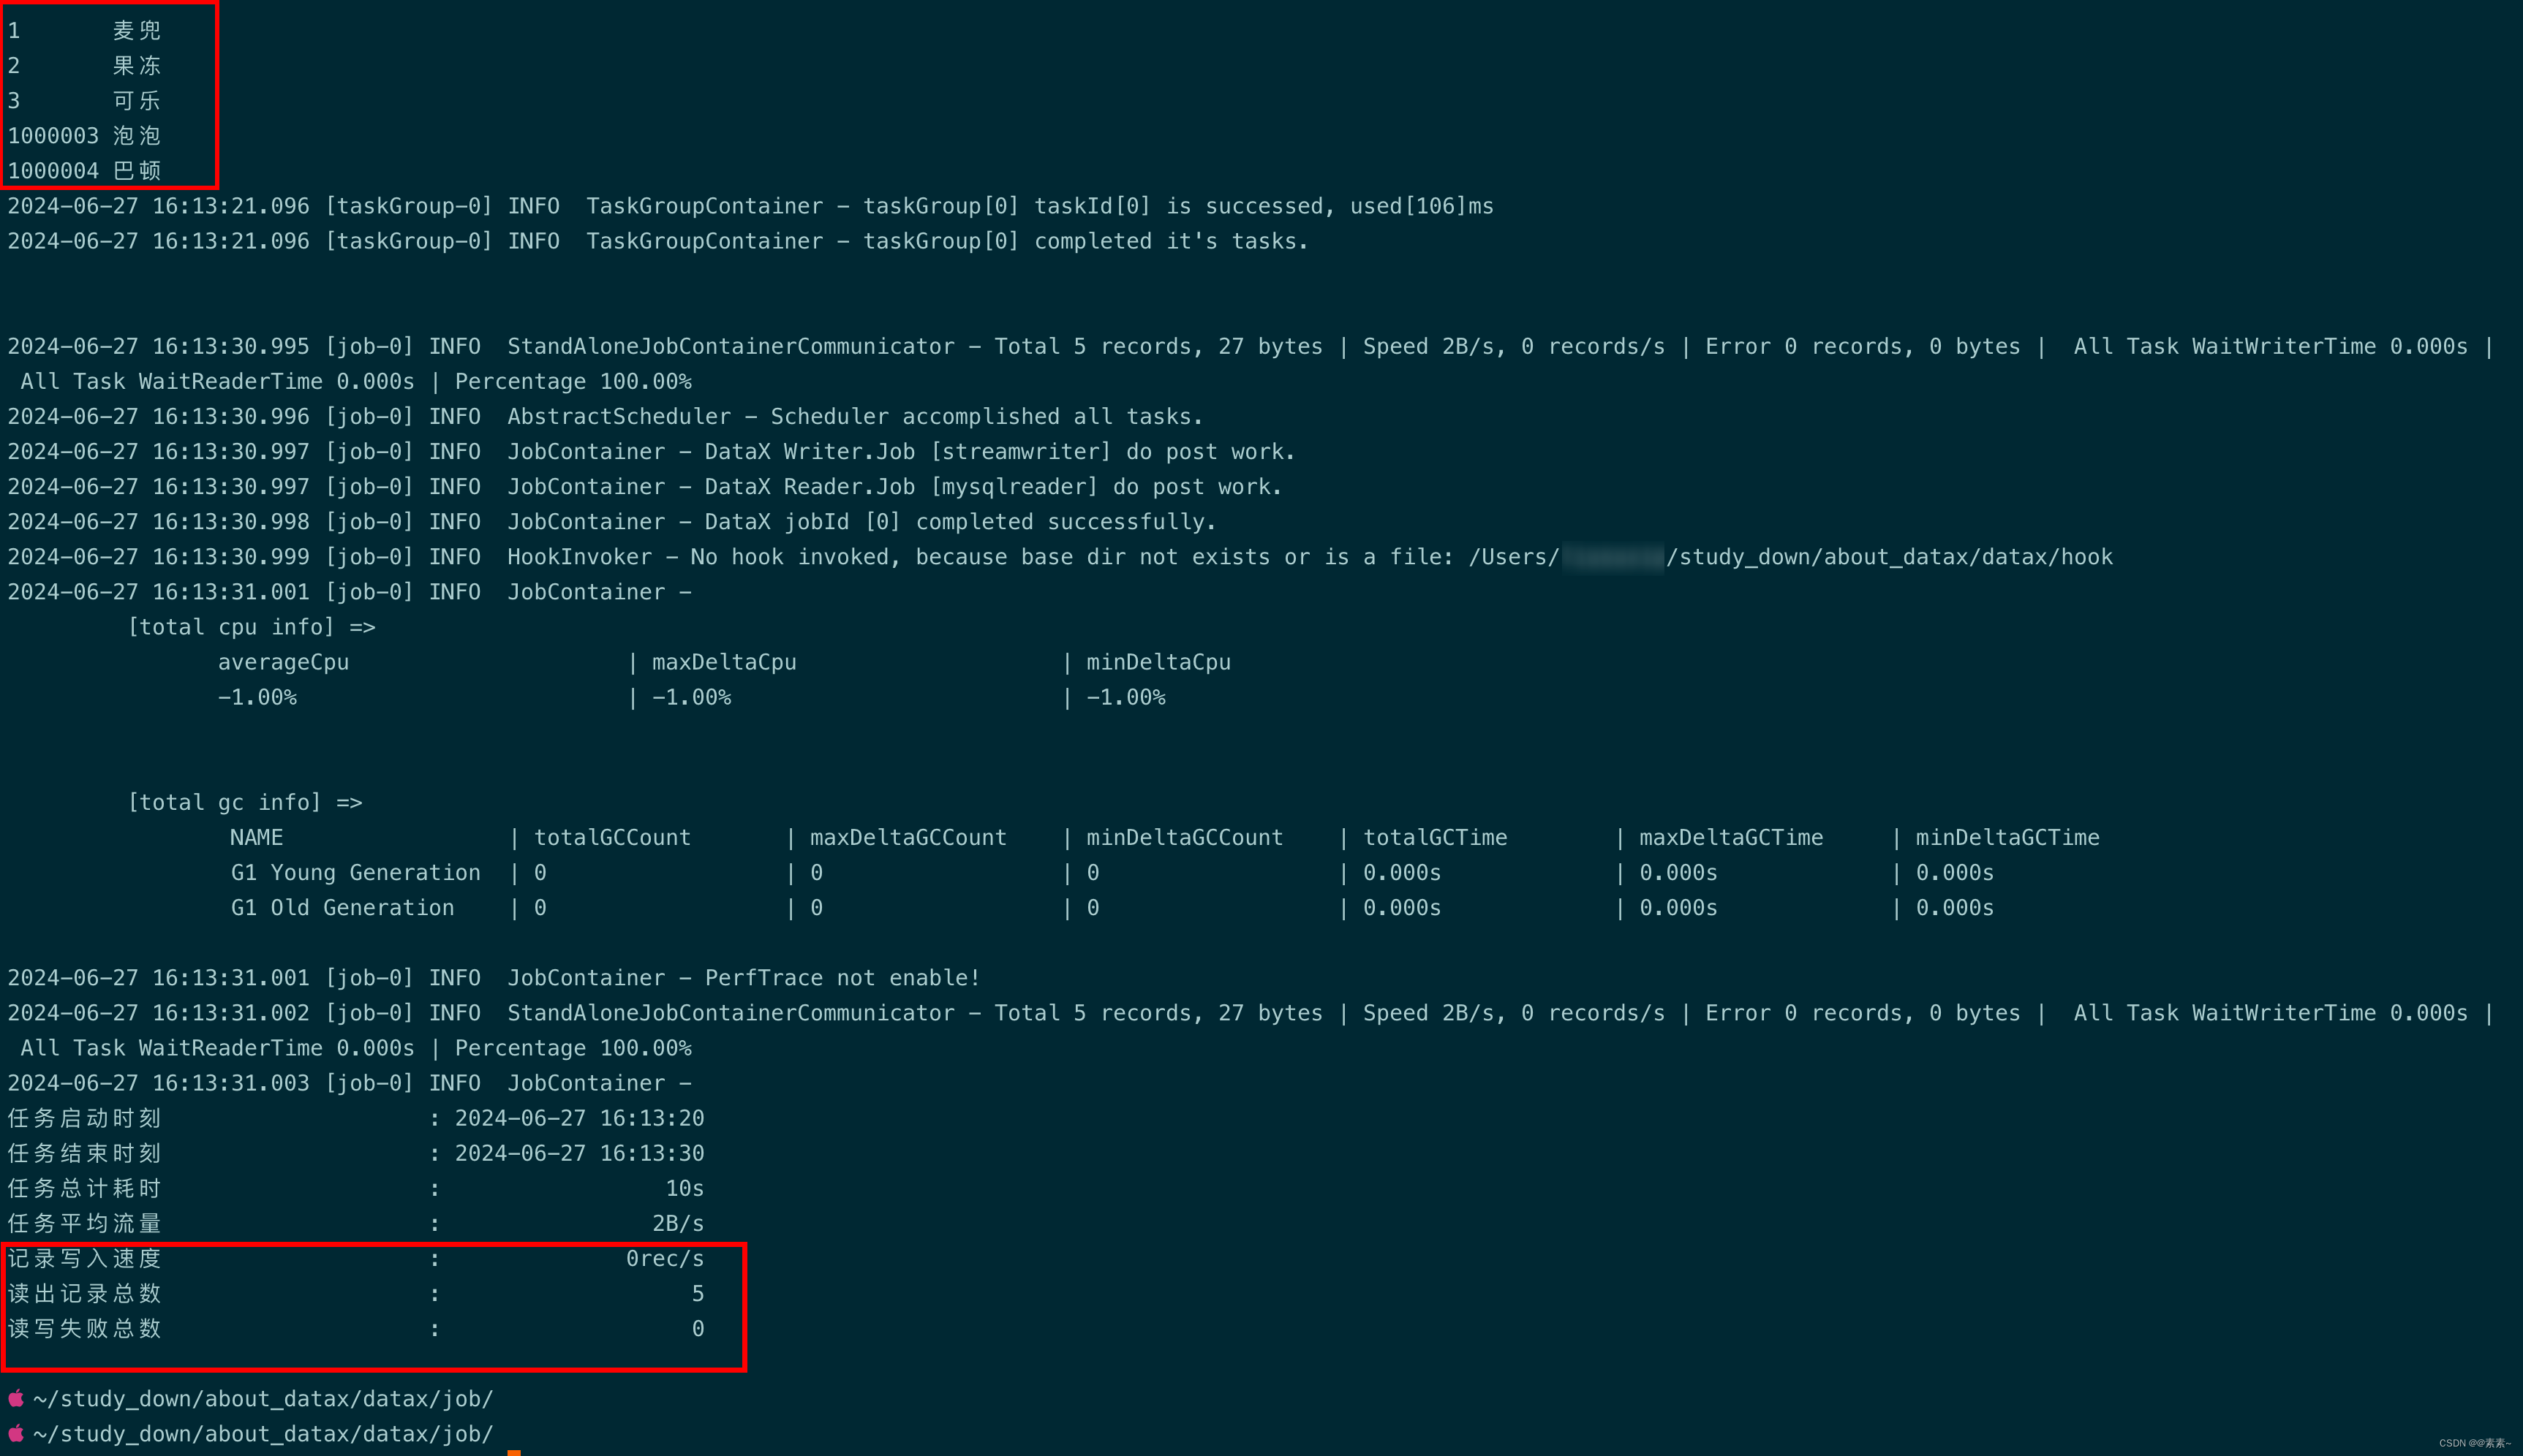Click the text "used[106]ms"
Screen dimensions: 2523x1456
point(1422,206)
